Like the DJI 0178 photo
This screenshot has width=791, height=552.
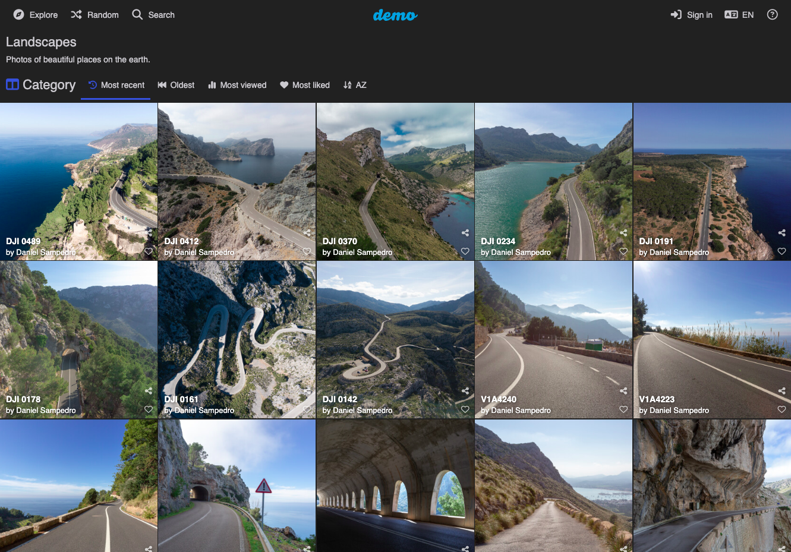pyautogui.click(x=149, y=409)
